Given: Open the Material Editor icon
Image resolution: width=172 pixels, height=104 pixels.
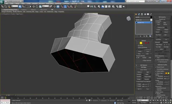Looking at the screenshot, I should 113,6.
